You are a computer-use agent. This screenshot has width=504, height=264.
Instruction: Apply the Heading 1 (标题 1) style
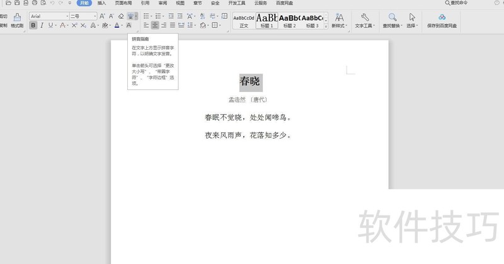pyautogui.click(x=266, y=21)
